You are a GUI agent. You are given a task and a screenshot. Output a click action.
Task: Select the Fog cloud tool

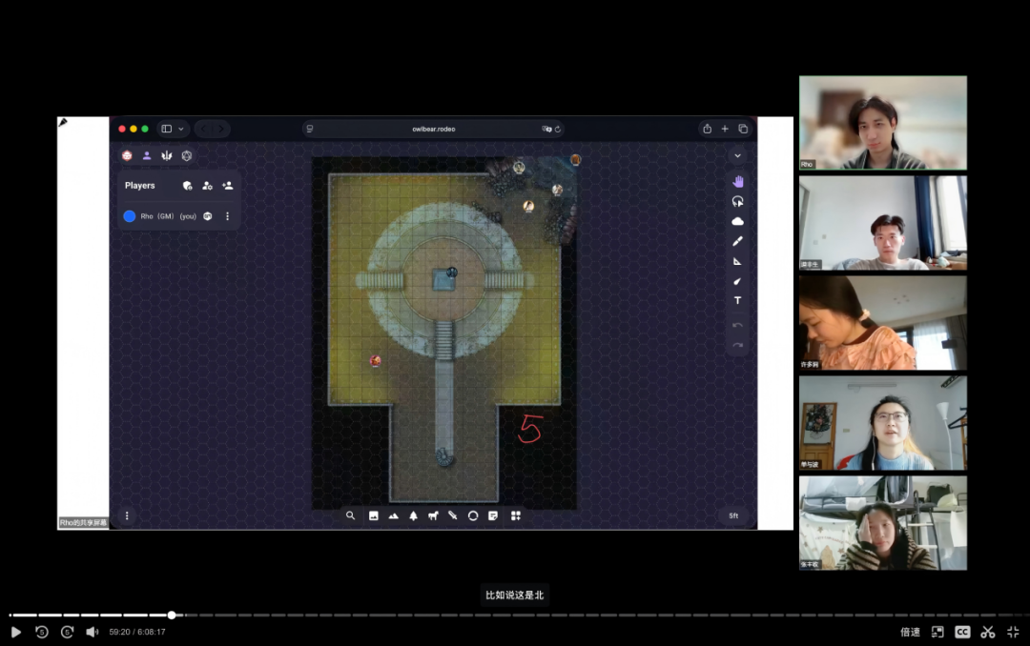737,221
